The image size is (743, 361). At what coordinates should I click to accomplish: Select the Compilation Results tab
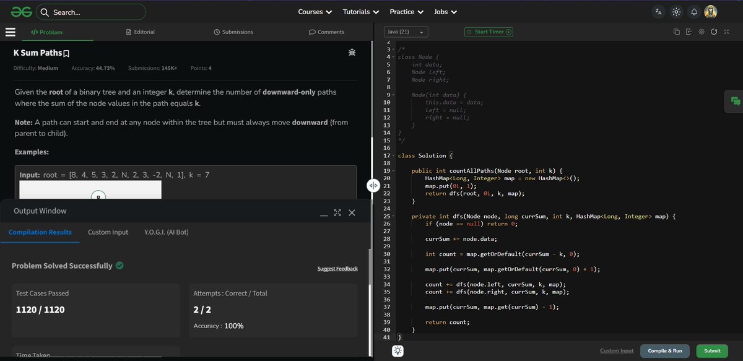pos(40,232)
